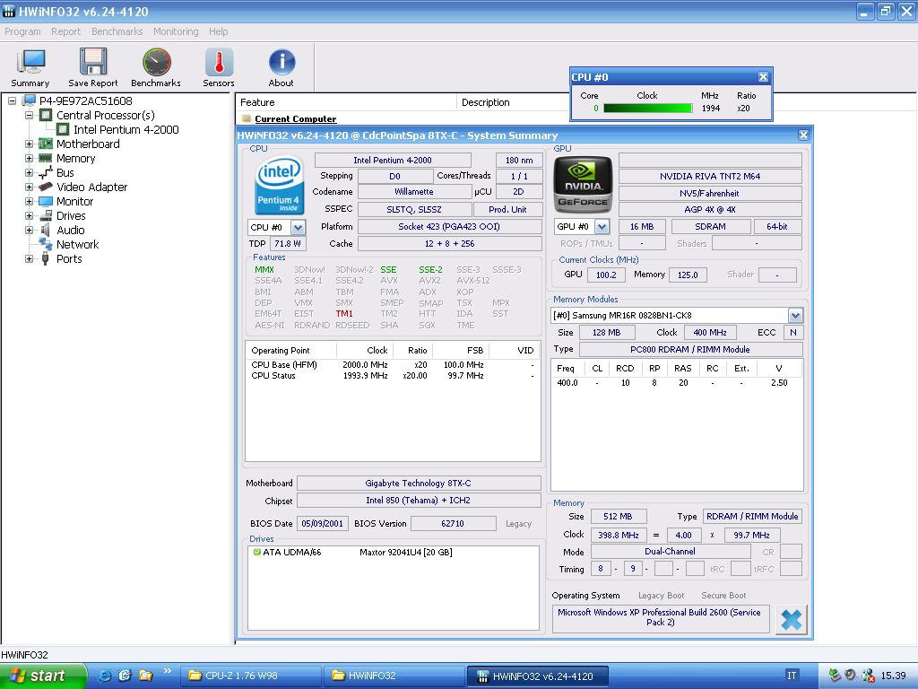Image resolution: width=918 pixels, height=689 pixels.
Task: Open the GPU #0 selector dropdown
Action: [x=602, y=227]
